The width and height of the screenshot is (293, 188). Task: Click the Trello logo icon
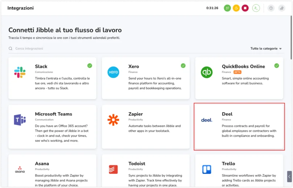pos(207,169)
